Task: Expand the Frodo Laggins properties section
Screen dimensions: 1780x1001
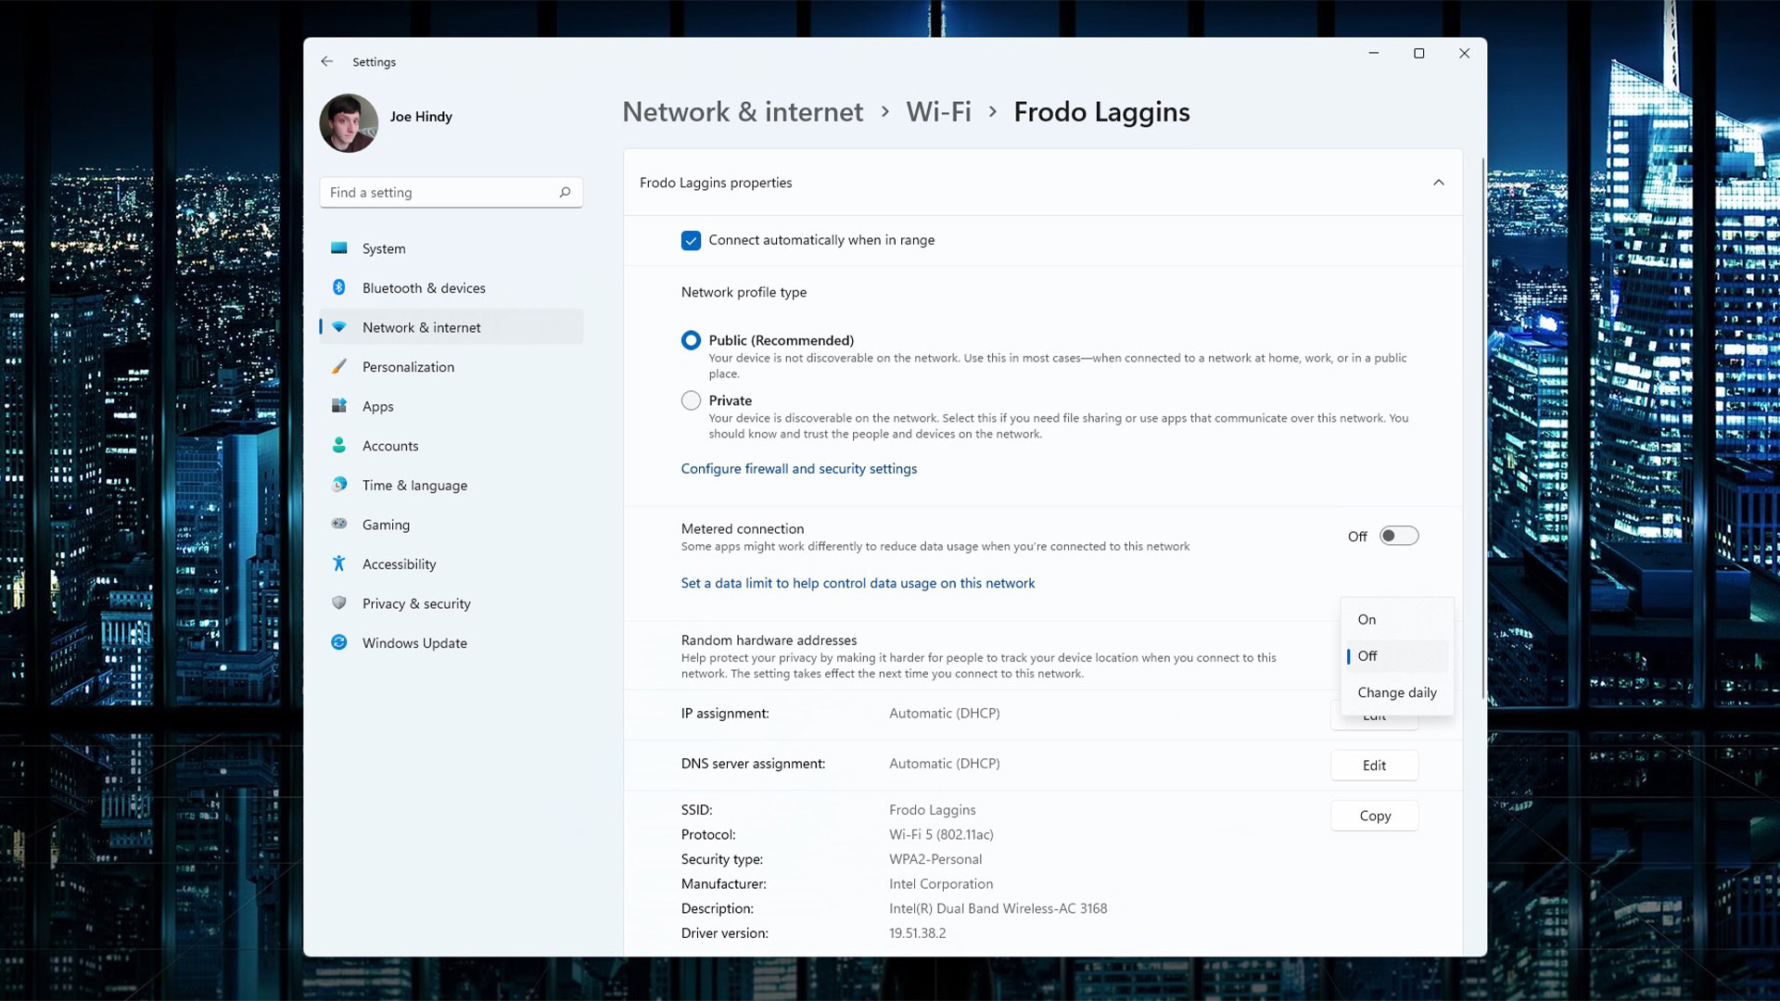Action: click(x=1438, y=182)
